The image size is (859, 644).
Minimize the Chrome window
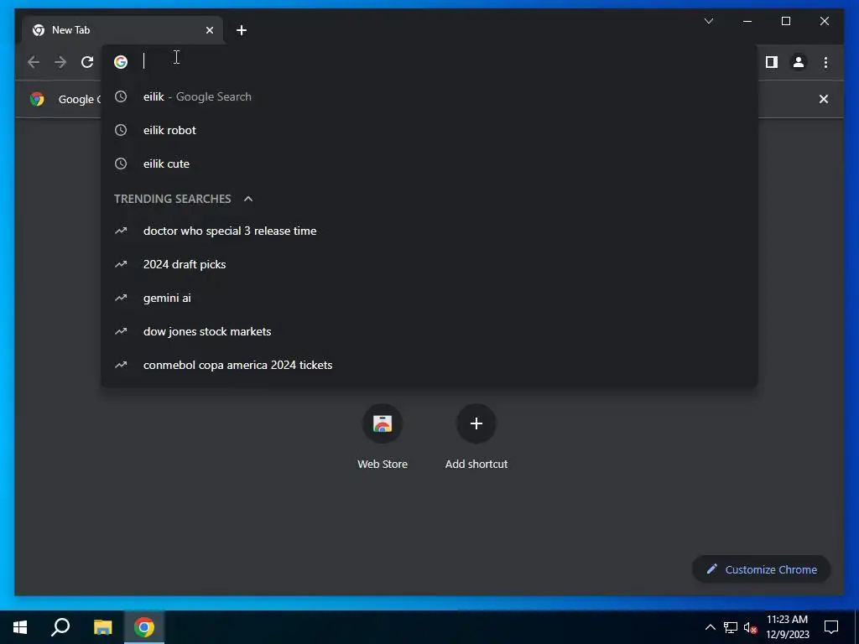click(x=747, y=21)
